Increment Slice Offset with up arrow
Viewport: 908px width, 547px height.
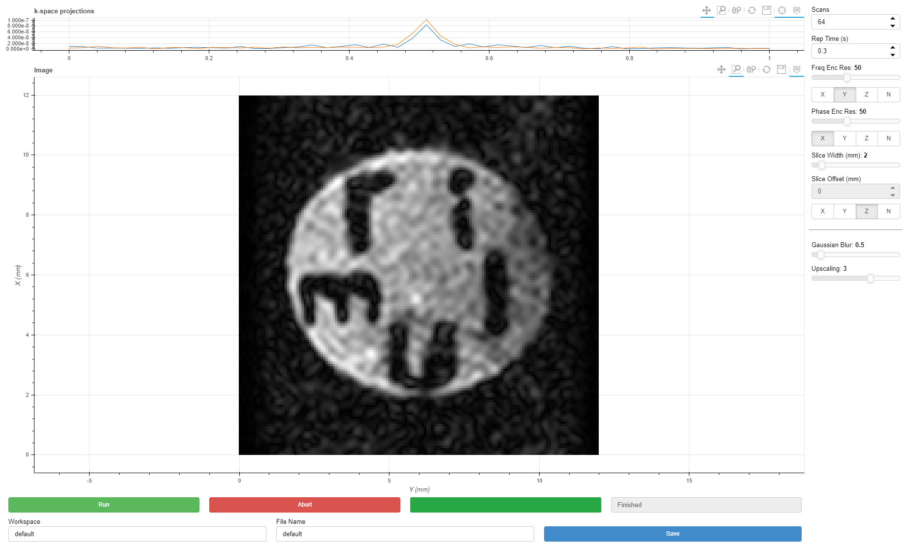click(x=893, y=188)
